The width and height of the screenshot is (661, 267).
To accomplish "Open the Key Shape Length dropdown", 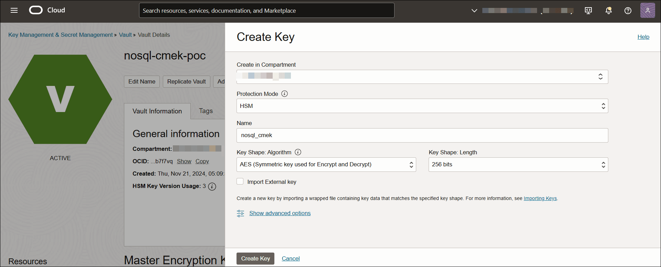I will (518, 165).
